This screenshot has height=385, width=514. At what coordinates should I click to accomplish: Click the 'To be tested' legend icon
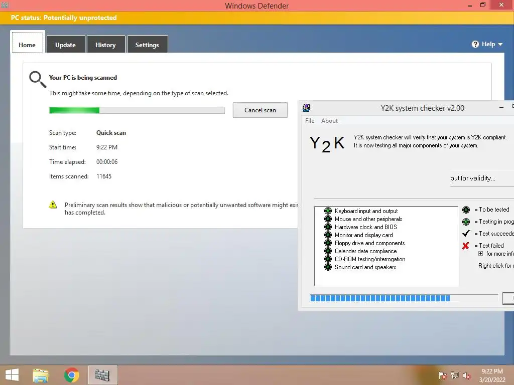466,210
